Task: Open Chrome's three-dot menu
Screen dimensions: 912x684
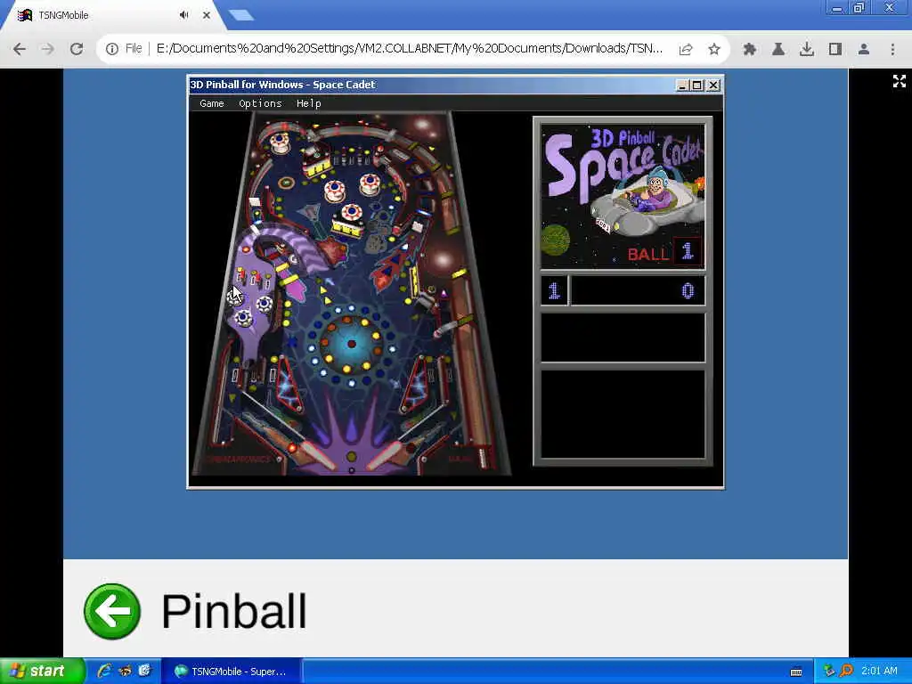Action: click(x=892, y=50)
